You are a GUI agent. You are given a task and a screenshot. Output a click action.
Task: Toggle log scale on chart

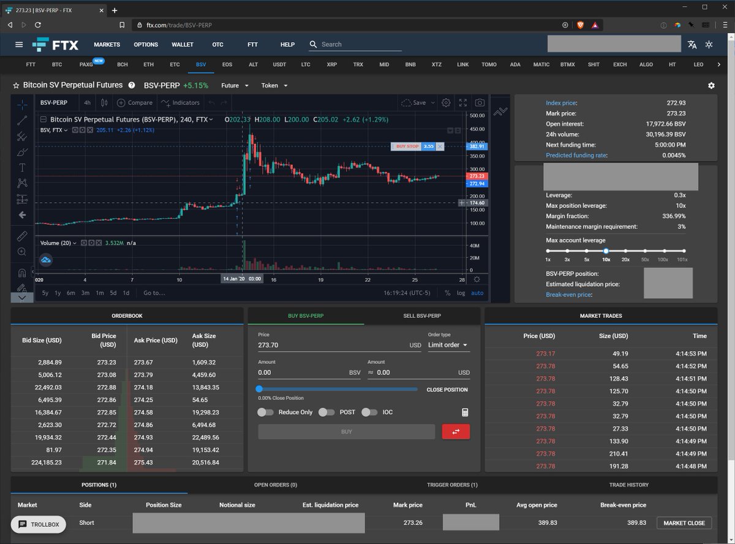[461, 293]
